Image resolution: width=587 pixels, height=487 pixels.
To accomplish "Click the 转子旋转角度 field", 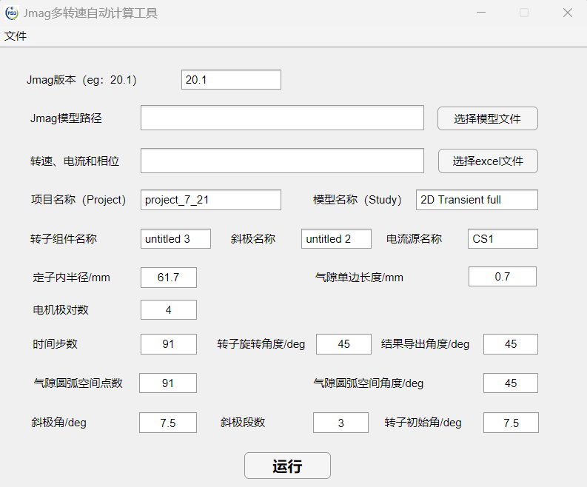I will 343,344.
